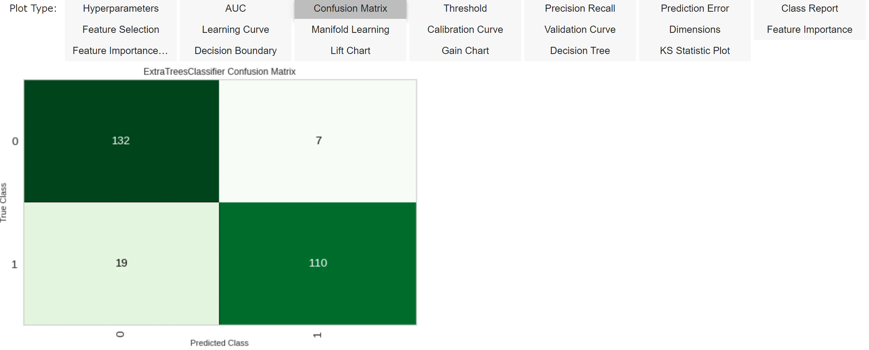
Task: Select the truncated Feature Importance… option
Action: 121,51
